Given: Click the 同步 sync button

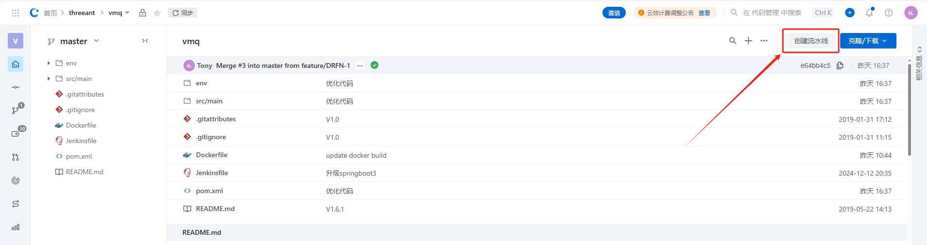Looking at the screenshot, I should (182, 13).
